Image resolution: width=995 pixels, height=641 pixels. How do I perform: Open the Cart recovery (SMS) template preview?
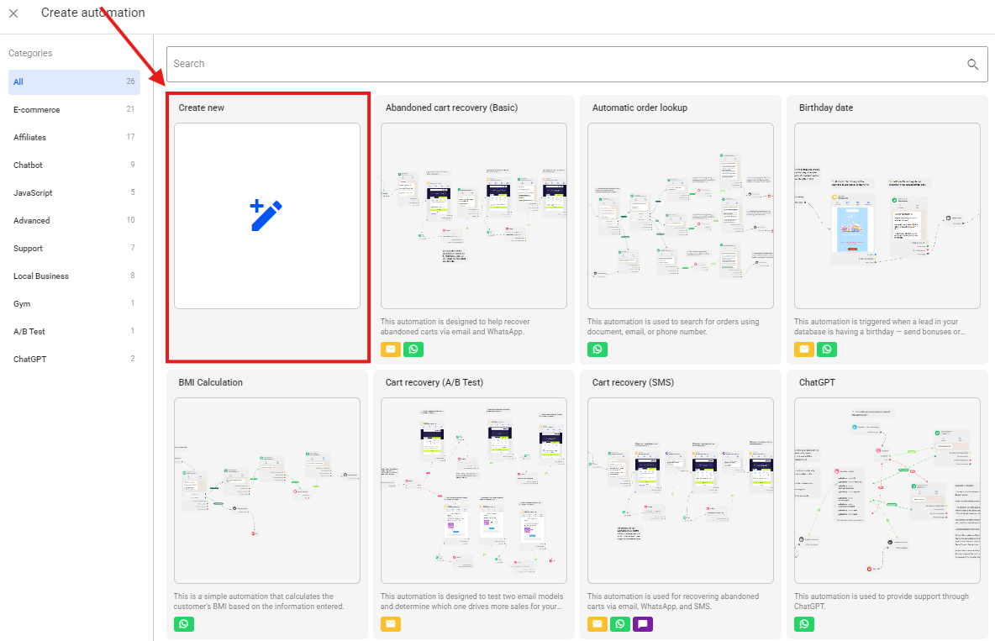click(x=680, y=491)
